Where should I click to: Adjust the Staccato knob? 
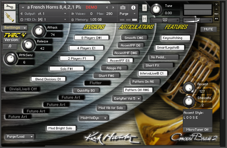189,101
